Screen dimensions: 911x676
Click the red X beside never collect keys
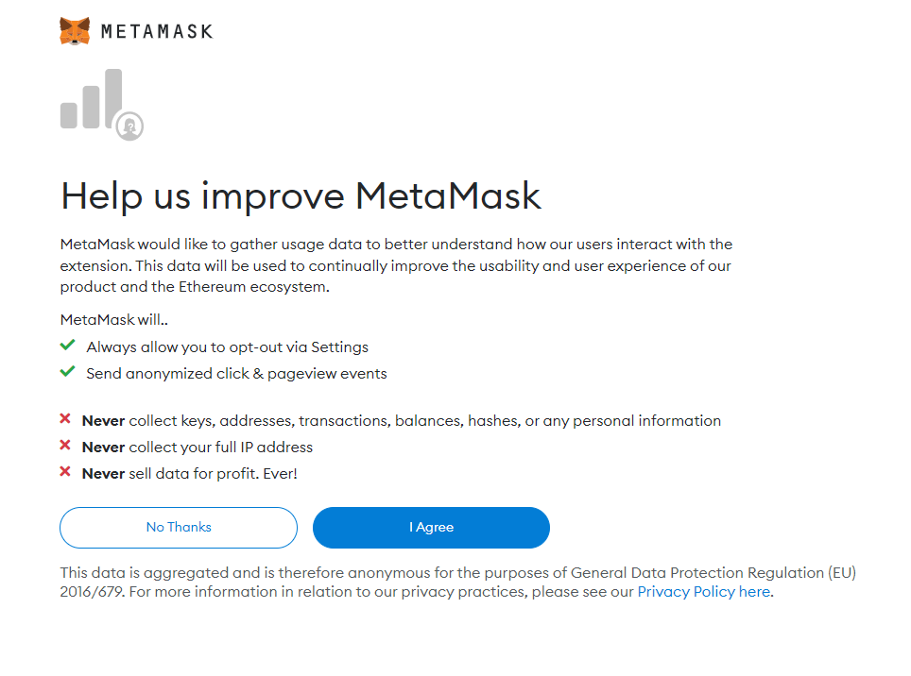coord(65,418)
